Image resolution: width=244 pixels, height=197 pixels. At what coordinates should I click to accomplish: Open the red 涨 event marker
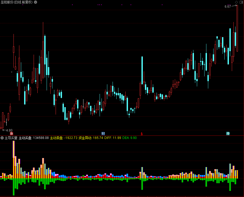pyautogui.click(x=11, y=133)
